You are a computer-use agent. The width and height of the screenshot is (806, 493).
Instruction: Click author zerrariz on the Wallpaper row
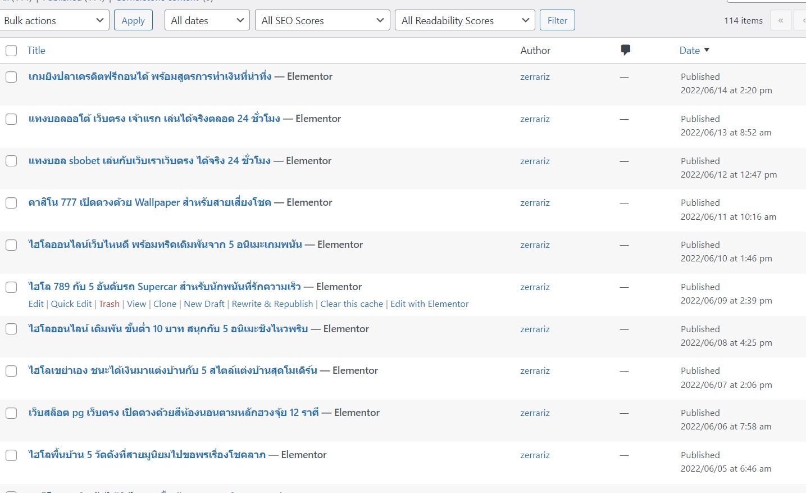point(535,203)
